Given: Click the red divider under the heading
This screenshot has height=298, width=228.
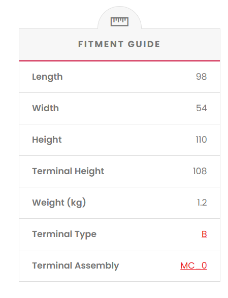Looking at the screenshot, I should point(119,61).
